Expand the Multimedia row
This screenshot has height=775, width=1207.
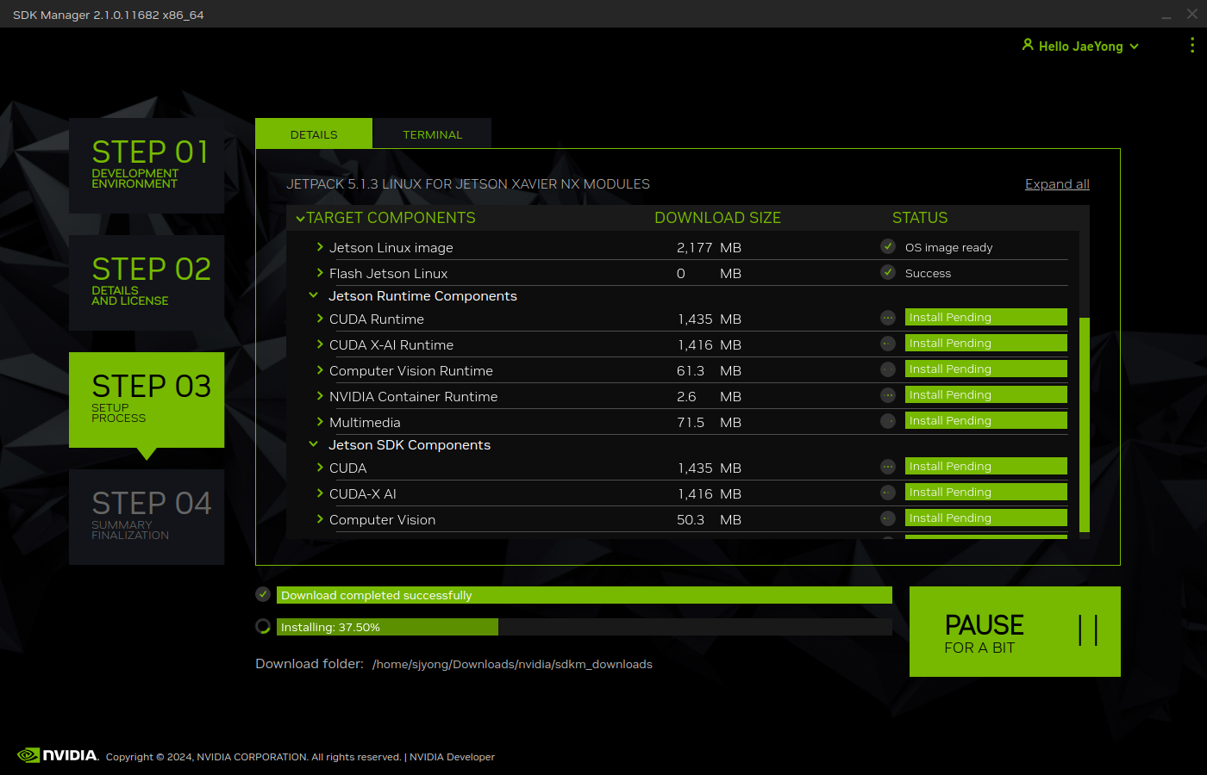tap(320, 422)
